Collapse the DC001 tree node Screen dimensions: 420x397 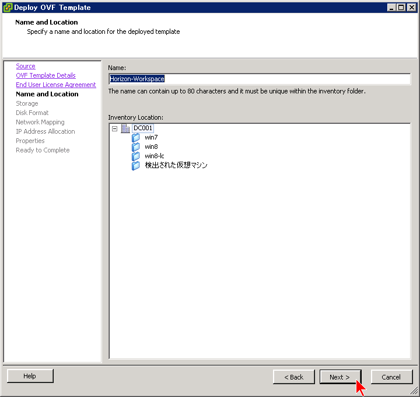(x=115, y=128)
